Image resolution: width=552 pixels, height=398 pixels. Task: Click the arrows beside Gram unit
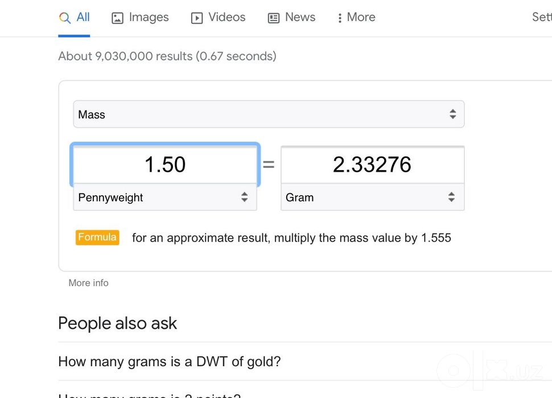pos(451,197)
